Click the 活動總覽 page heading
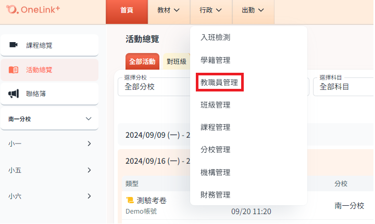The height and width of the screenshot is (224, 375). click(x=142, y=39)
